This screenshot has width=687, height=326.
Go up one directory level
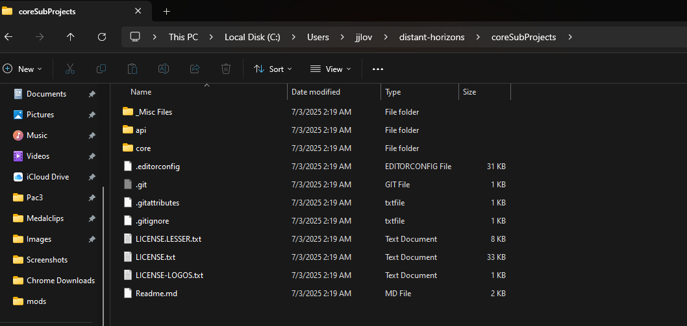coord(71,37)
